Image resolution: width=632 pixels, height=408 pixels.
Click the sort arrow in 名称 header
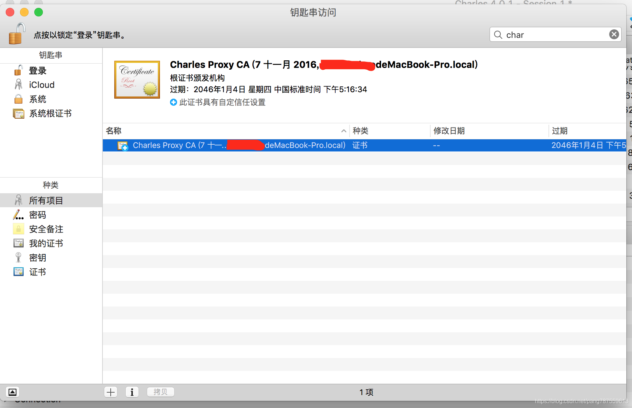(x=344, y=131)
